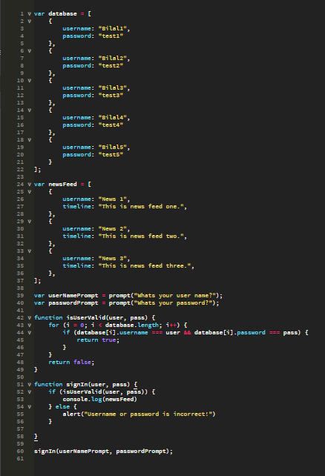Click the passwordPrompt argument on line 60
This screenshot has height=476, width=325.
141,451
